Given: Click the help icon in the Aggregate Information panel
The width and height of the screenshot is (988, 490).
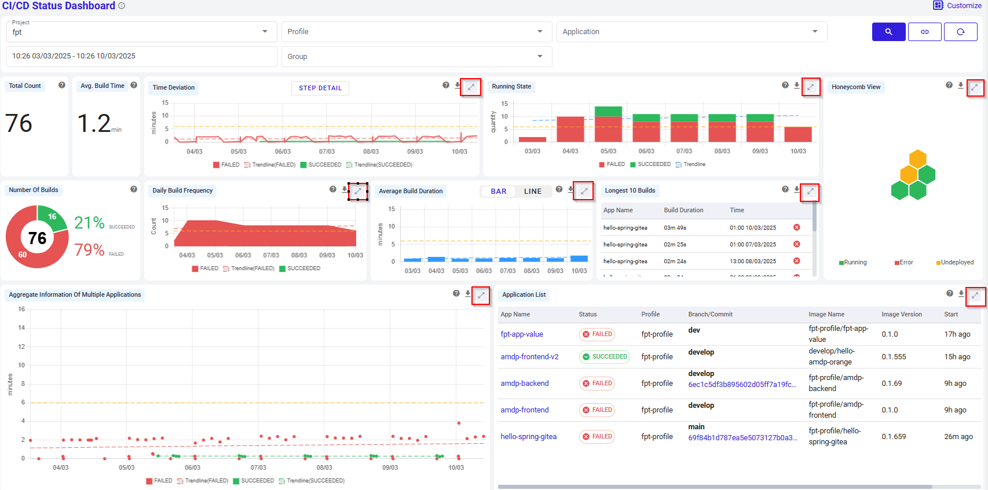Looking at the screenshot, I should pos(456,293).
